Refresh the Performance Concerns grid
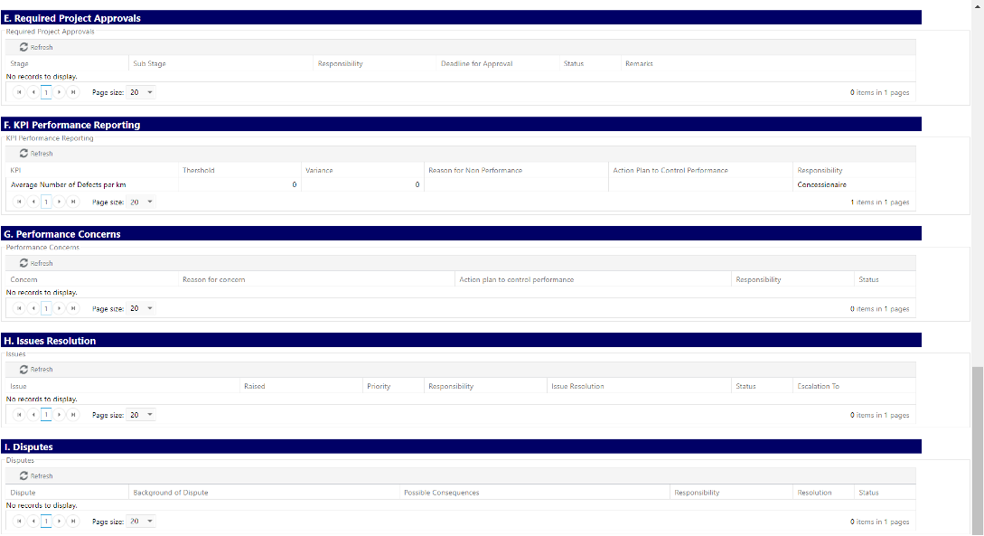This screenshot has height=536, width=984. [36, 263]
